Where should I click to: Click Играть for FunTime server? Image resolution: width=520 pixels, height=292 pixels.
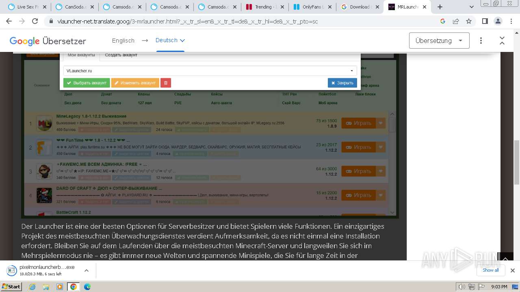click(359, 147)
